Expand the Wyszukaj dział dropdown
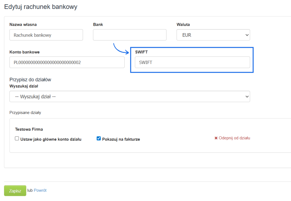 tap(129, 97)
